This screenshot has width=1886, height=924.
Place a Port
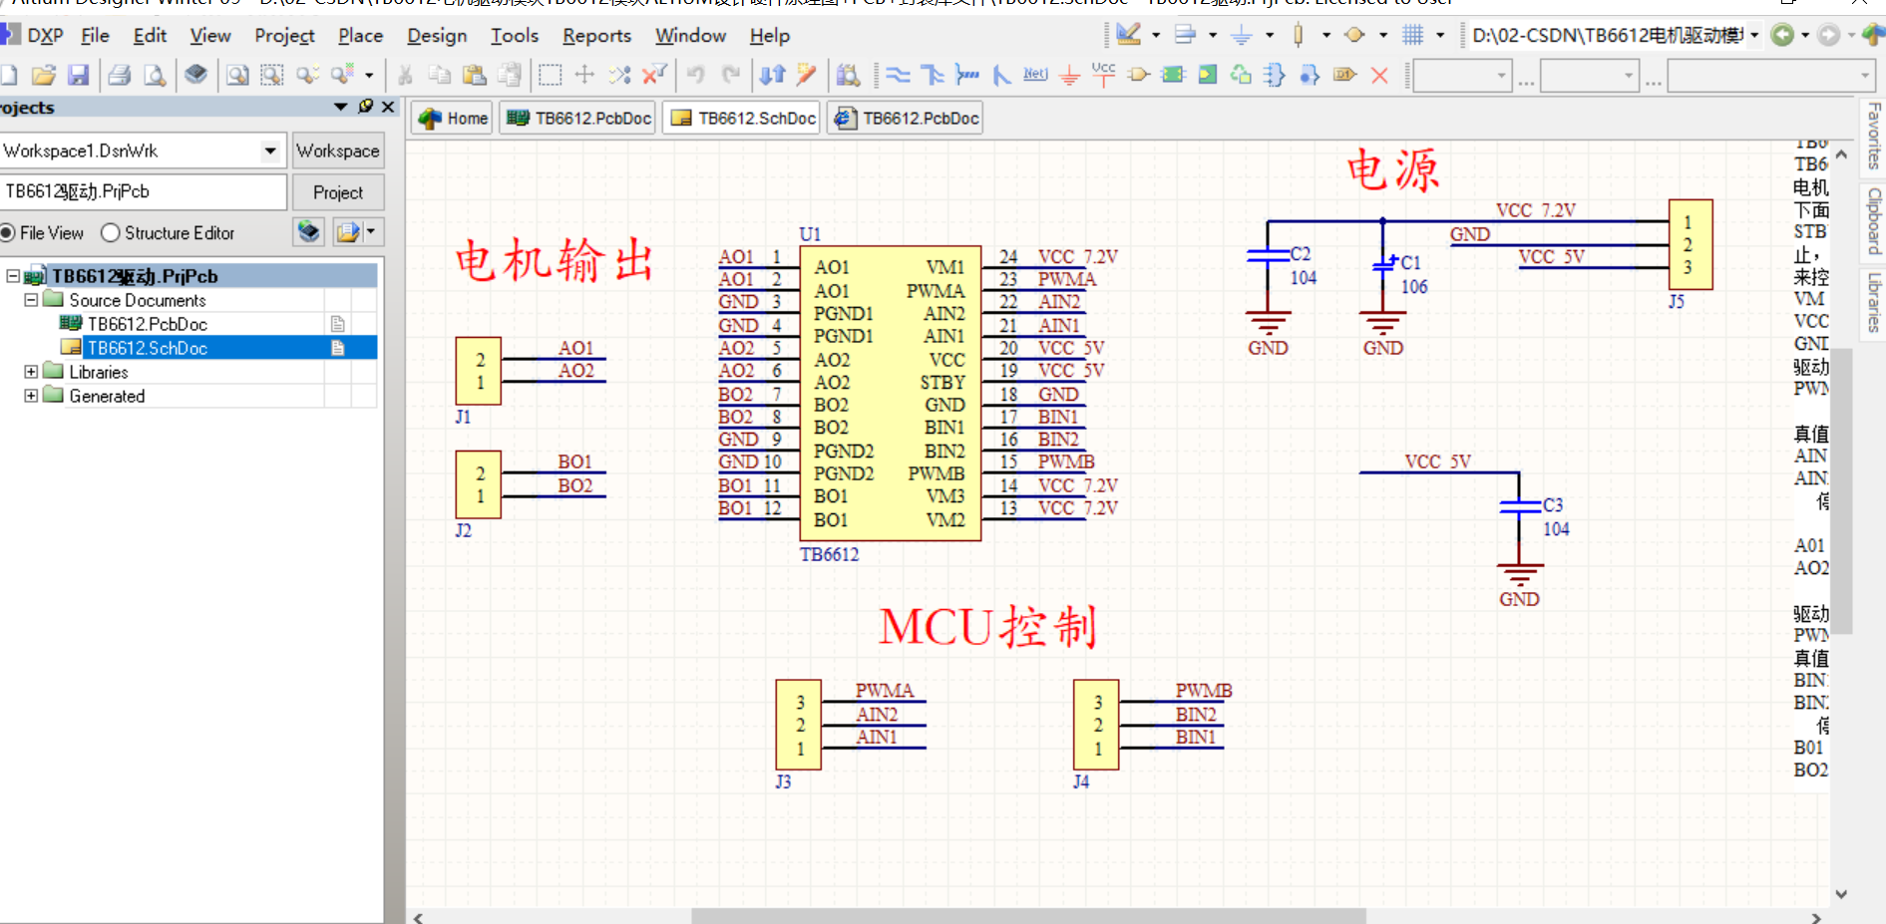pos(1344,75)
